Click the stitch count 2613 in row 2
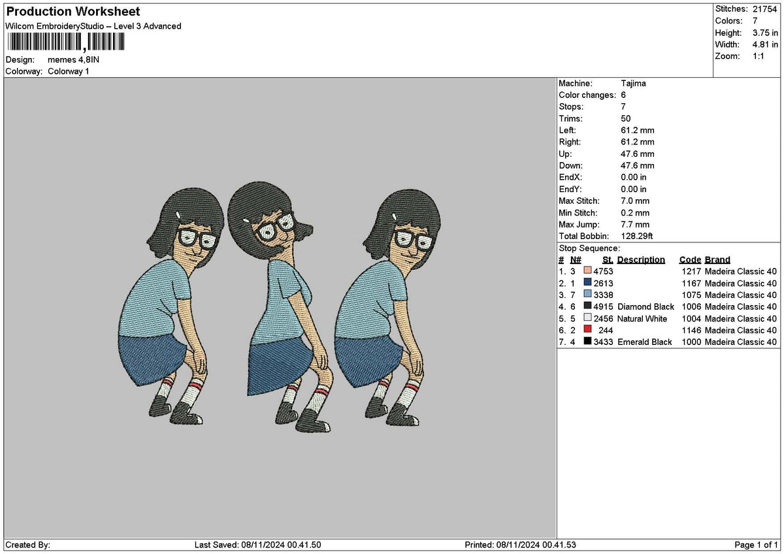This screenshot has width=784, height=554. [x=603, y=282]
